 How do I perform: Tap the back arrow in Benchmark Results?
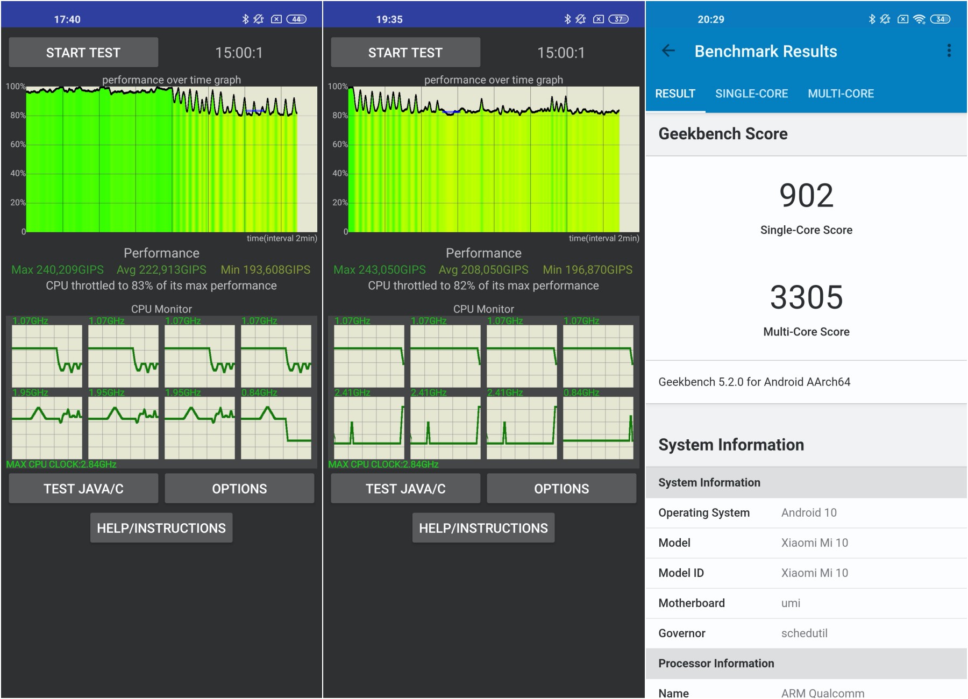click(x=668, y=51)
